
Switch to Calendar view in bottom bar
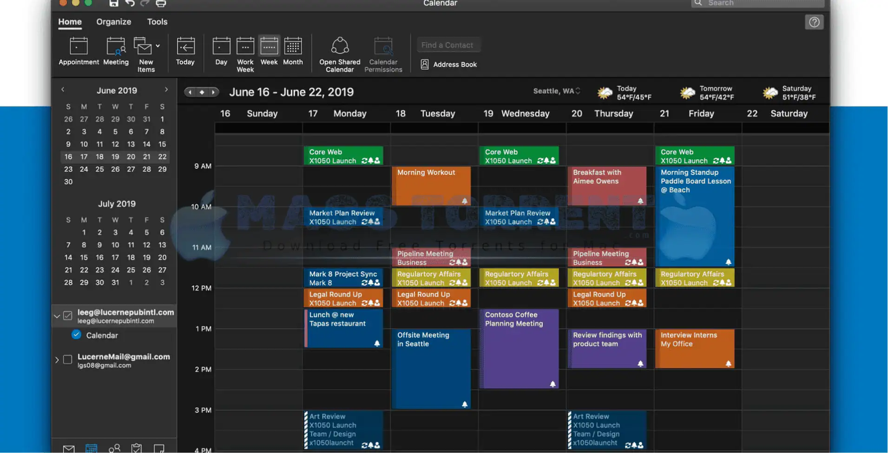point(92,448)
